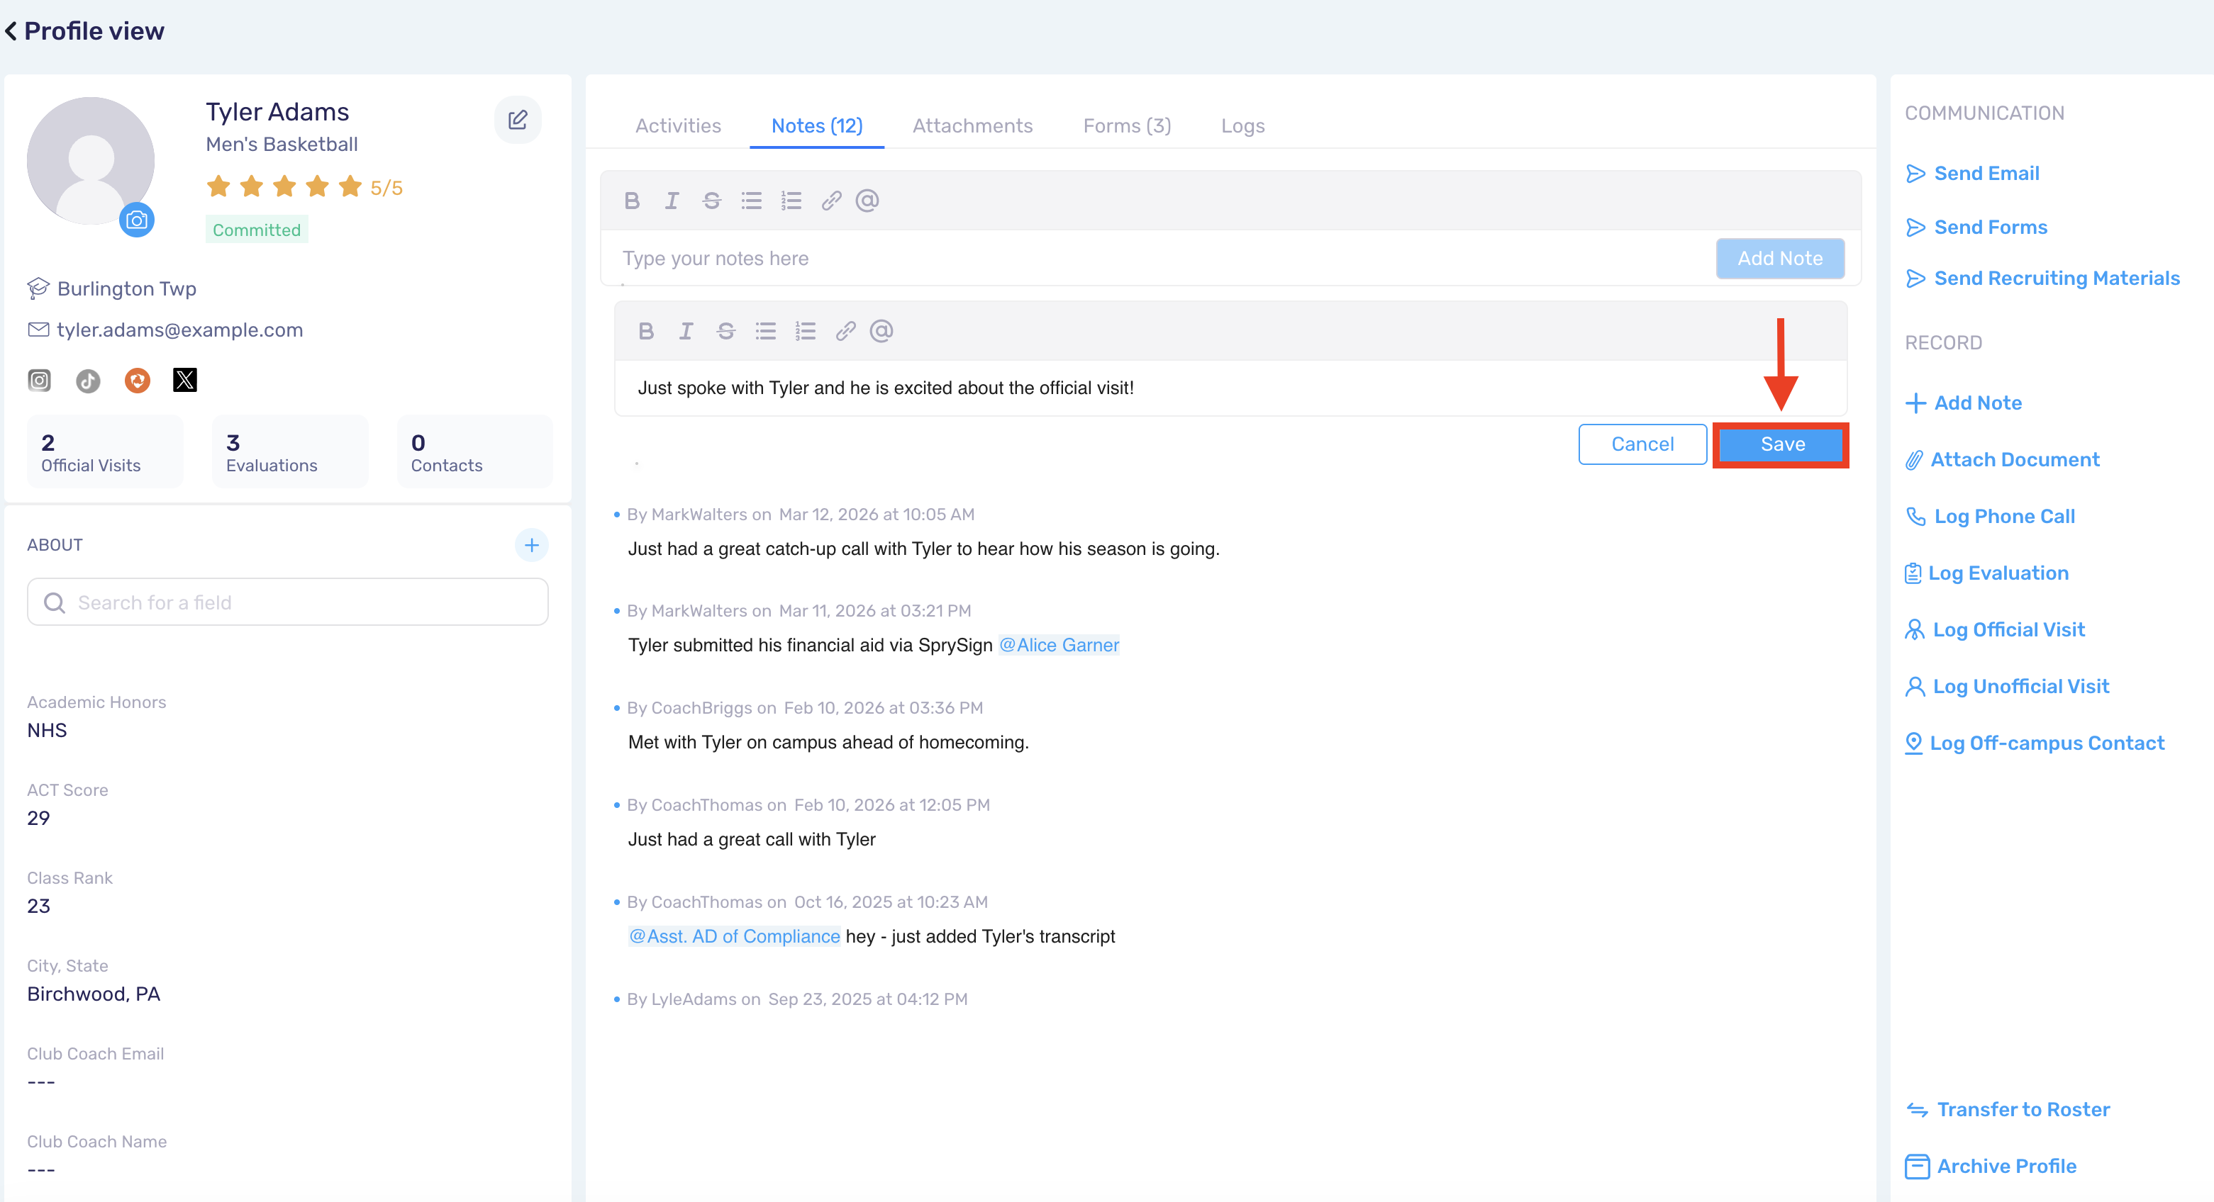
Task: Cancel the note edit
Action: [x=1642, y=444]
